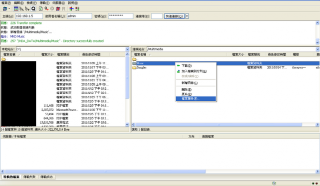Screen dimensions: 320x186
Task: Click the Microsoft Power... file type row
Action: [63, 110]
